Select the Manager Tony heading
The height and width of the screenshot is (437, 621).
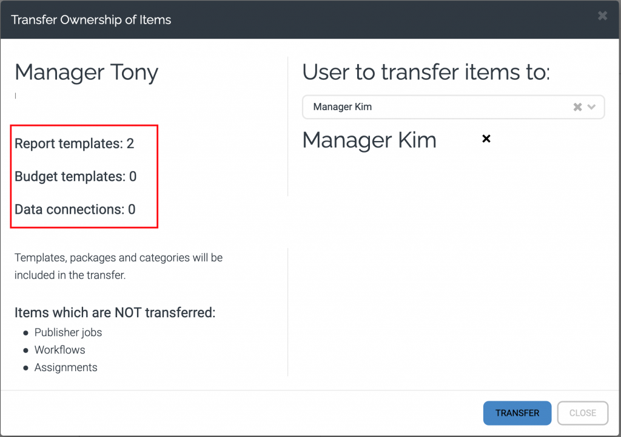click(x=86, y=72)
